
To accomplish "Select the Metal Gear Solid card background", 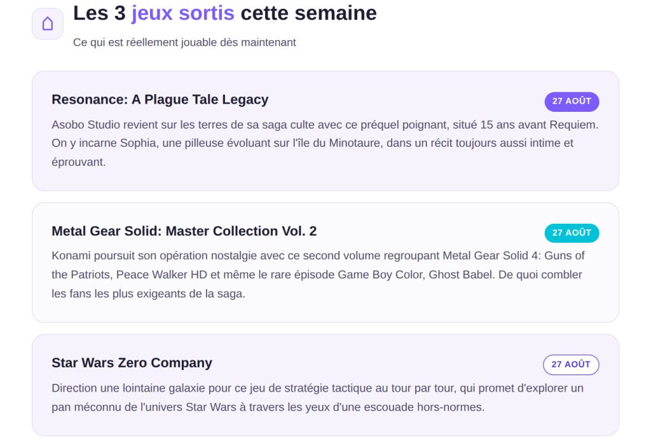I will coord(325,262).
